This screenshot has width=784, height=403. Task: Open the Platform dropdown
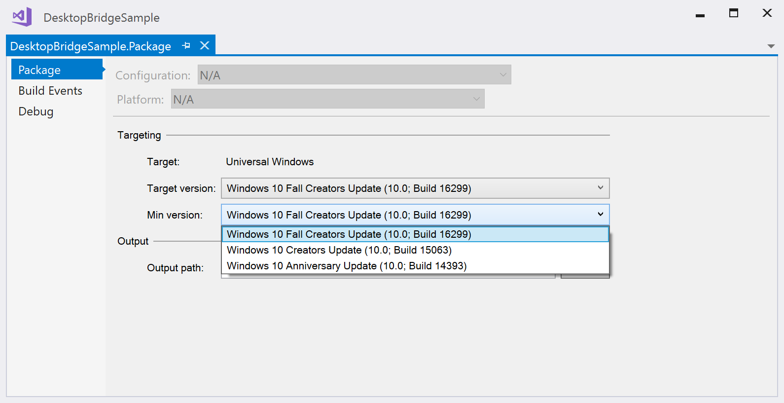(327, 99)
